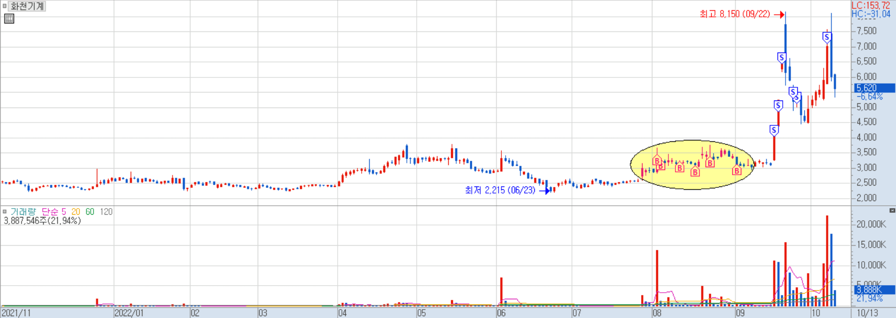Select the 최저 2,215 (06/23) low label
Viewport: 896px width, 318px height.
click(500, 190)
